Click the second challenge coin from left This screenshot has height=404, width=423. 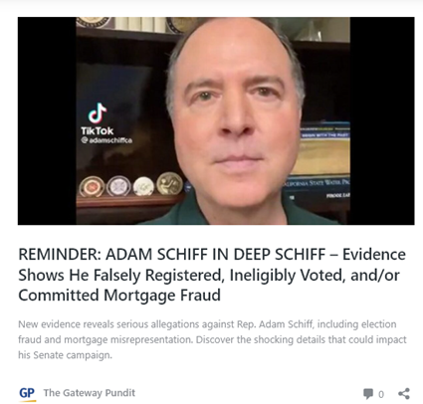pos(118,186)
